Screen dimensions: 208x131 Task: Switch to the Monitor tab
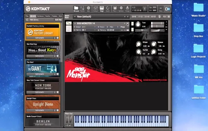[48, 16]
